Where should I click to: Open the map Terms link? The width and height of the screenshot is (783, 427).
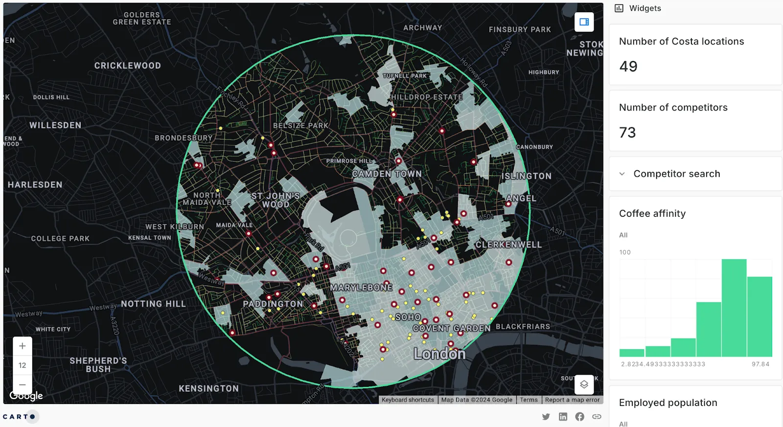[x=529, y=400]
